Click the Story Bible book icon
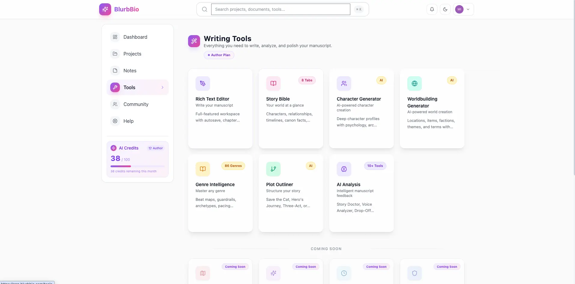This screenshot has width=575, height=284. [x=273, y=83]
